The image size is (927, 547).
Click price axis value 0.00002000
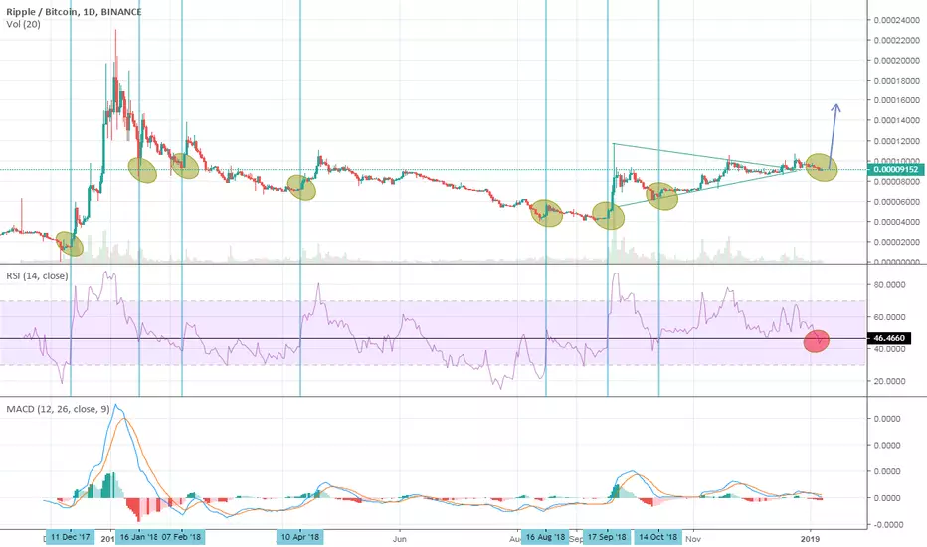[x=897, y=242]
